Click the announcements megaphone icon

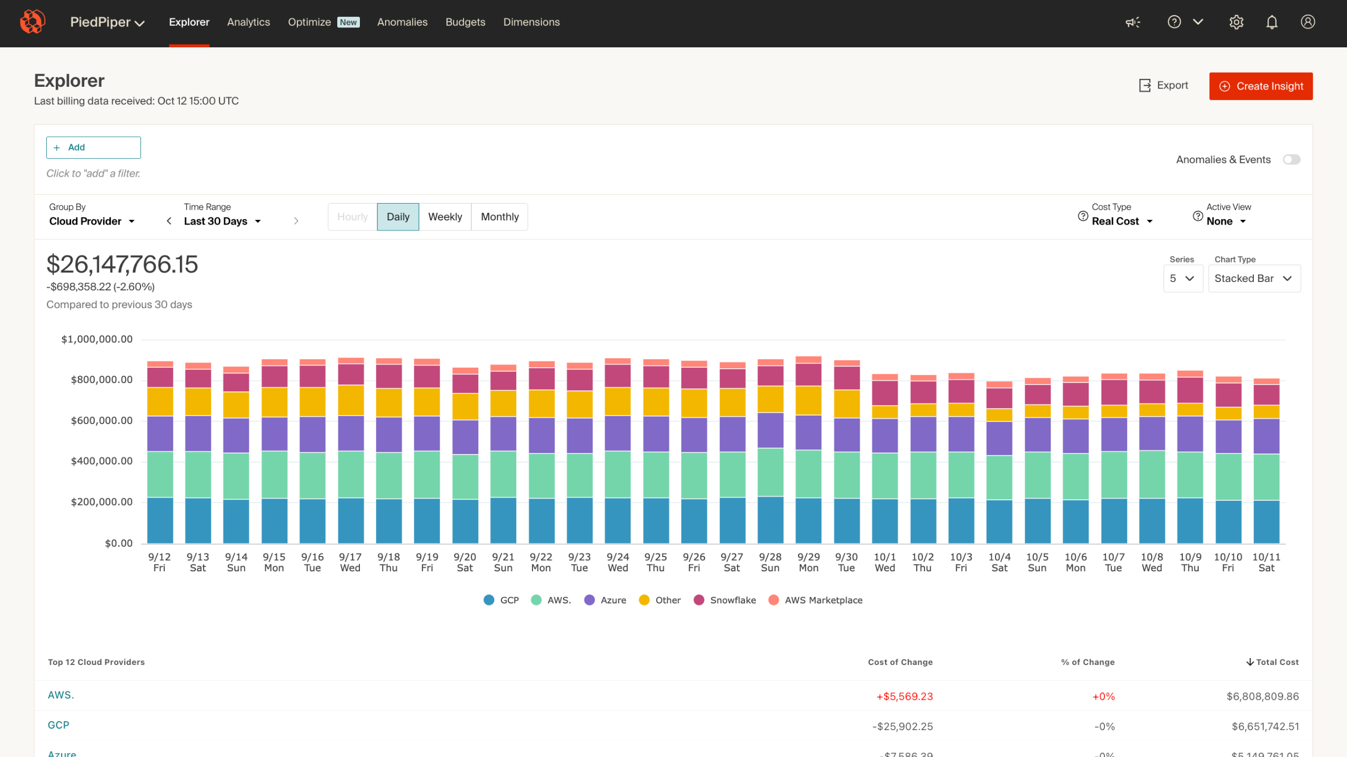[x=1132, y=22]
